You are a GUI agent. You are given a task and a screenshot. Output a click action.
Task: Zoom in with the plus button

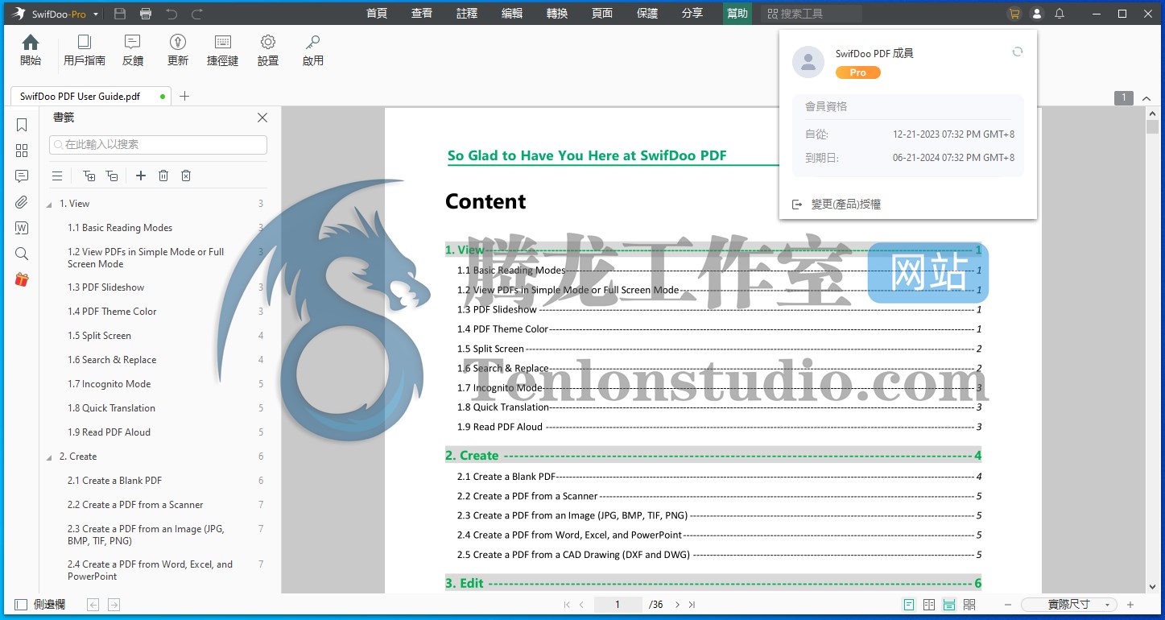click(x=1130, y=604)
